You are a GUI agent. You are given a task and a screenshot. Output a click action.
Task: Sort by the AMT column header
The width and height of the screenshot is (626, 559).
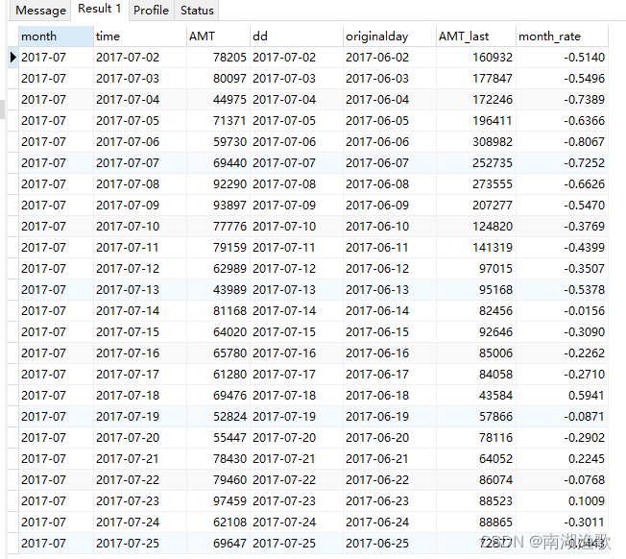tap(217, 36)
